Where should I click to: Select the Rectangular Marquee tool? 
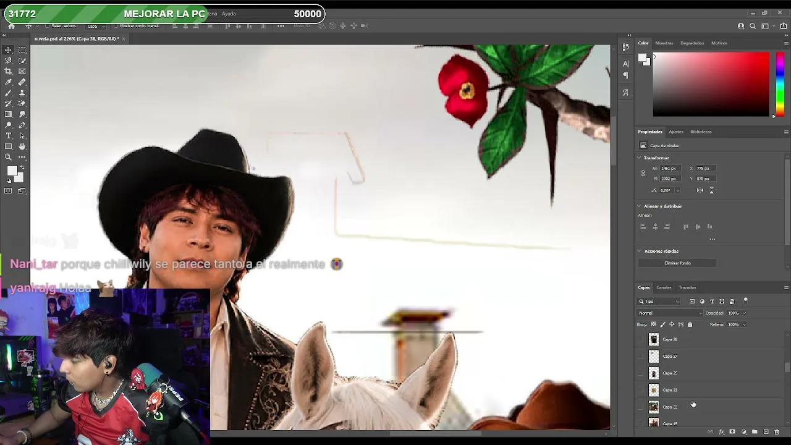(22, 50)
